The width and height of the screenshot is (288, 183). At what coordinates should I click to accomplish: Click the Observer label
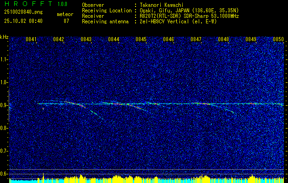tap(93, 5)
